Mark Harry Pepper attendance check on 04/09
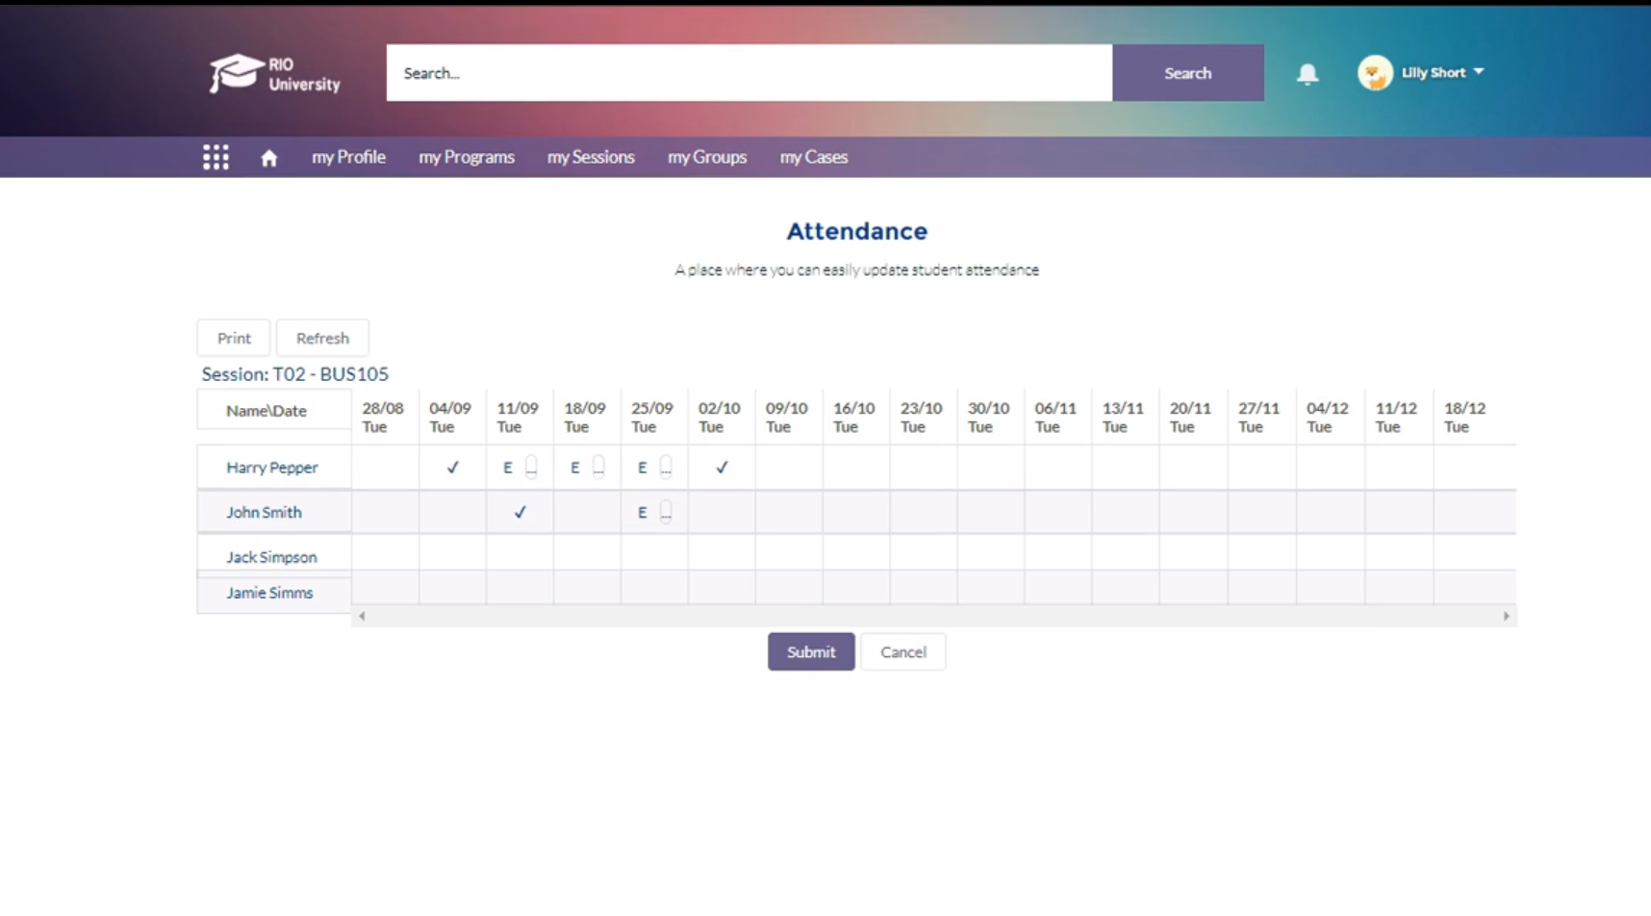The height and width of the screenshot is (916, 1651). [x=452, y=467]
